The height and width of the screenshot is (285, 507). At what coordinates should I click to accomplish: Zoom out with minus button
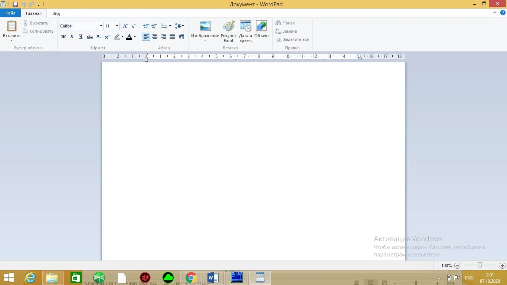pyautogui.click(x=457, y=266)
